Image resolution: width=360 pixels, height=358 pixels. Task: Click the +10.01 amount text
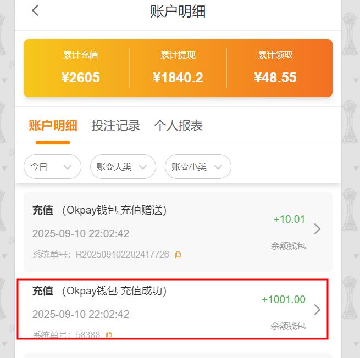[289, 219]
